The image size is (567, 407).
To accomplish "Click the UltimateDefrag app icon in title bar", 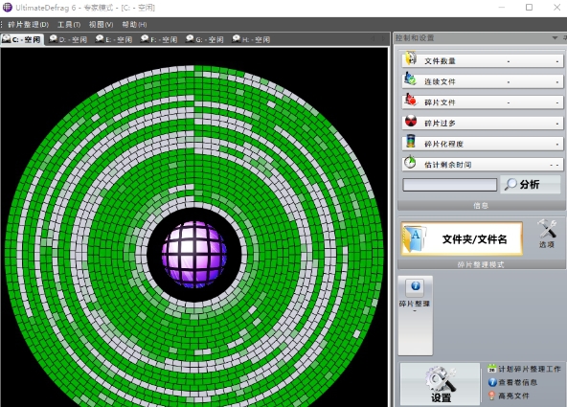I will pyautogui.click(x=8, y=8).
